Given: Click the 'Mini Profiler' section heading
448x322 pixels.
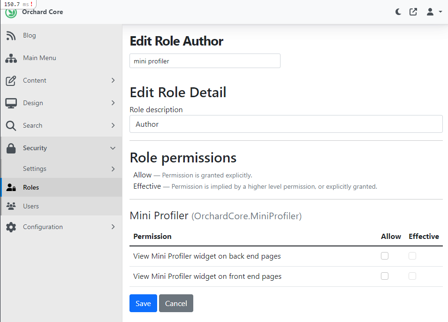Looking at the screenshot, I should pos(216,215).
